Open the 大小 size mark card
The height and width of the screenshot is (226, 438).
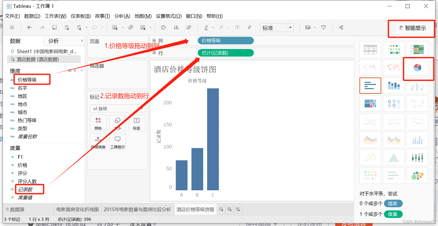pyautogui.click(x=118, y=123)
